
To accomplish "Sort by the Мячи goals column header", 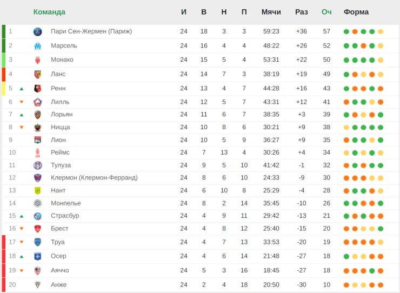I will [x=271, y=12].
